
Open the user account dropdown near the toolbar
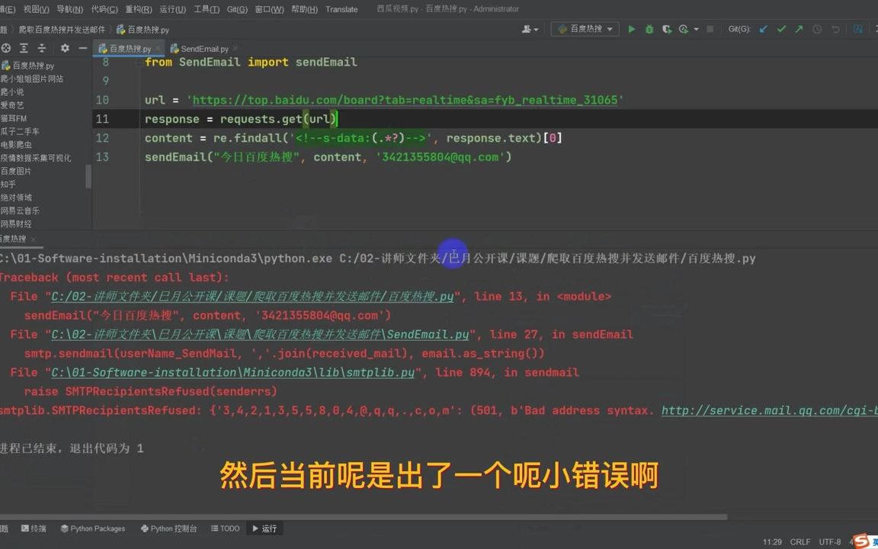[530, 27]
